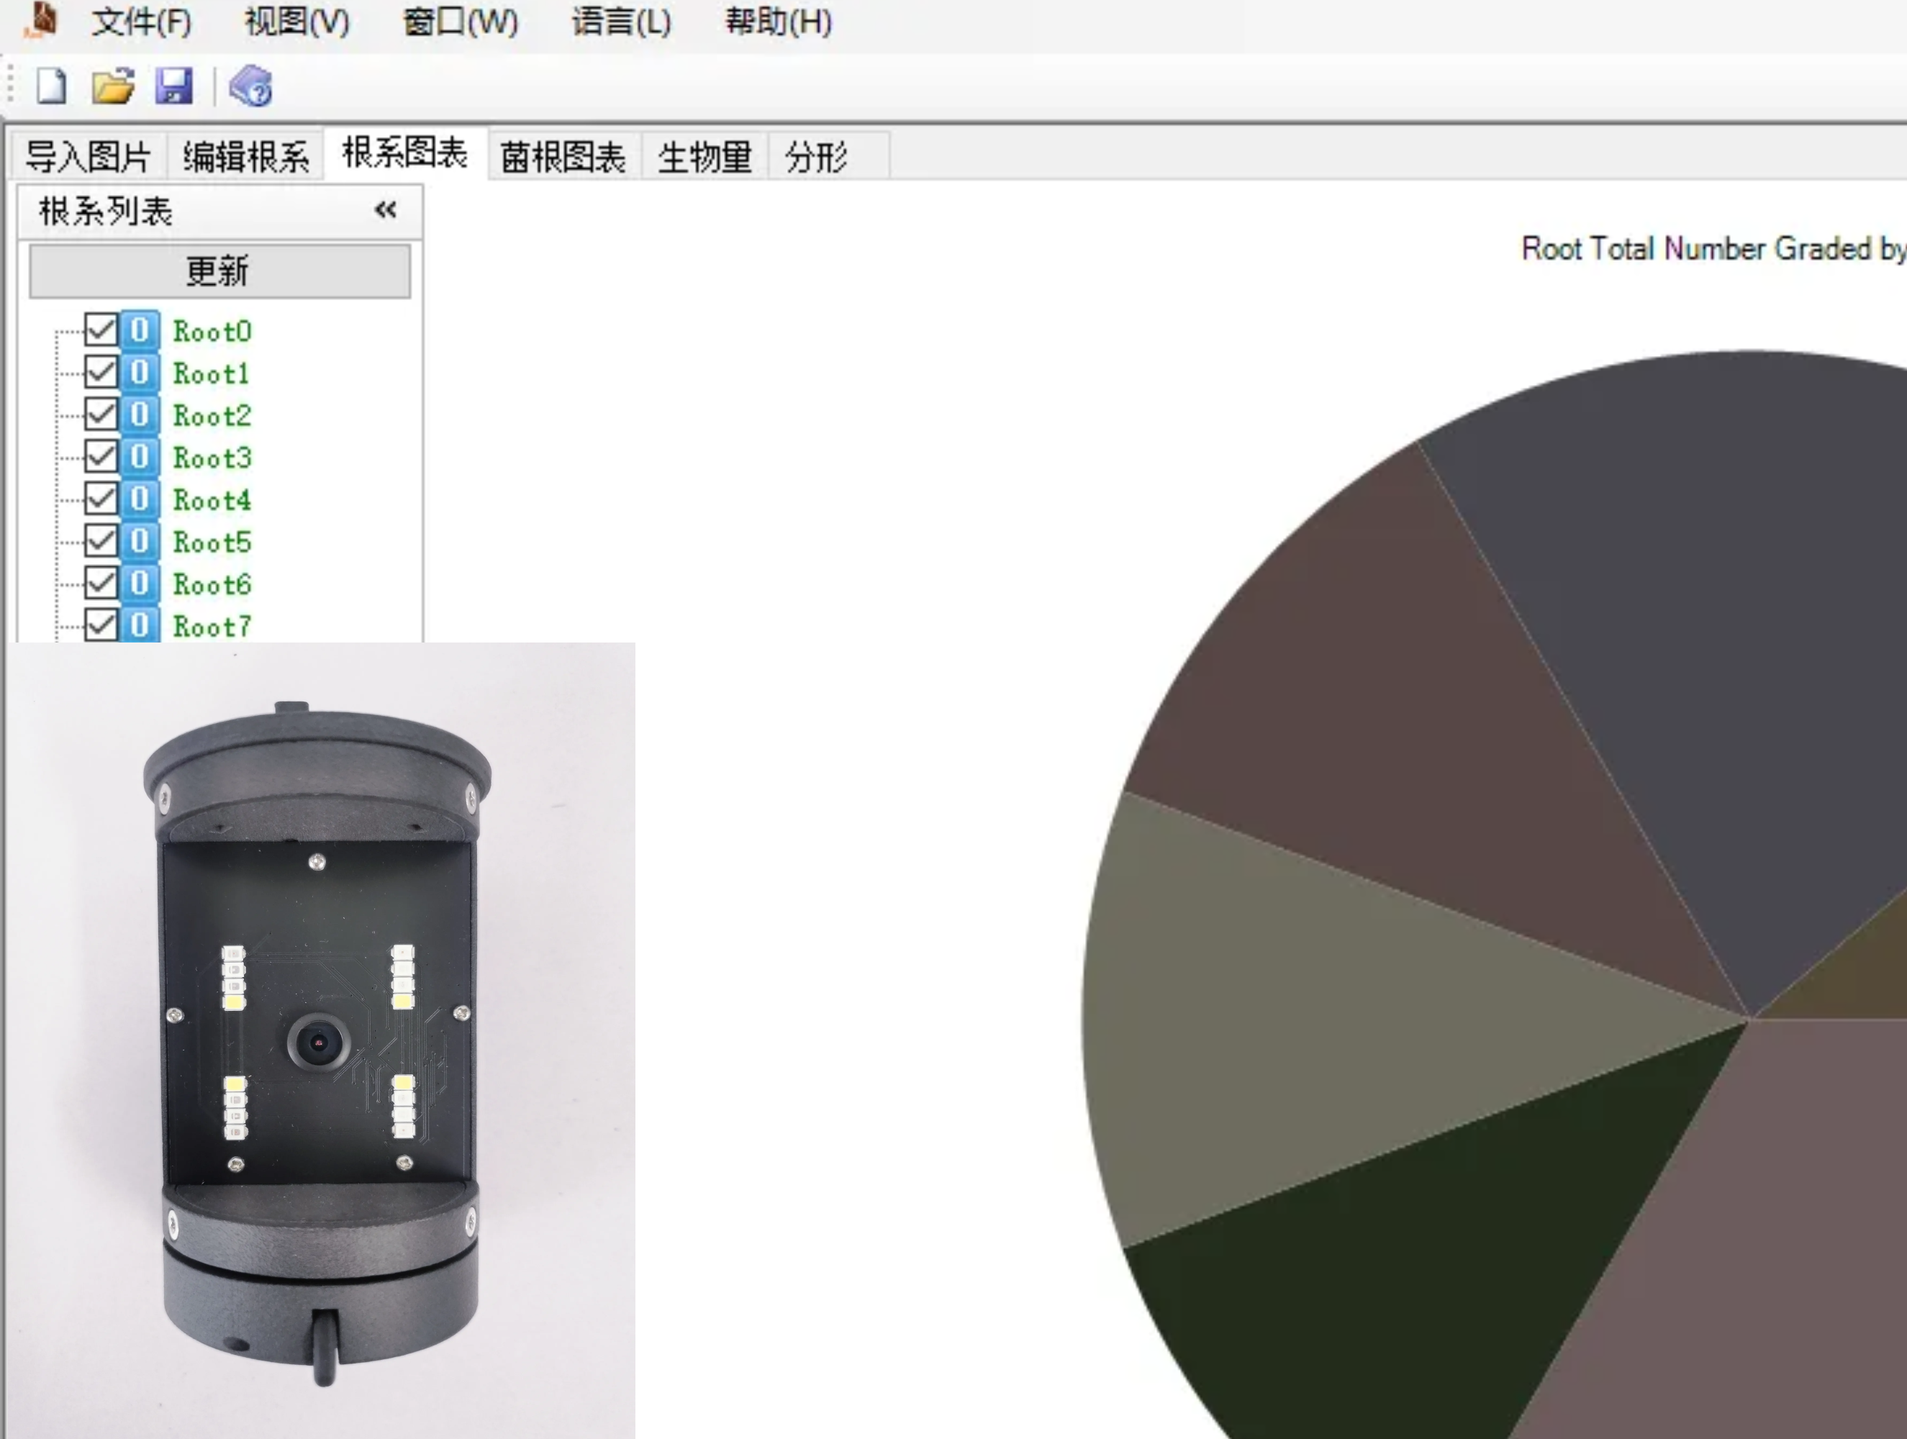Click the New file toolbar icon
The height and width of the screenshot is (1439, 1907).
51,86
